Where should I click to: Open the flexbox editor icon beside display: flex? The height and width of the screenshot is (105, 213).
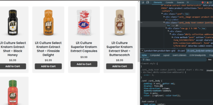pos(161,86)
